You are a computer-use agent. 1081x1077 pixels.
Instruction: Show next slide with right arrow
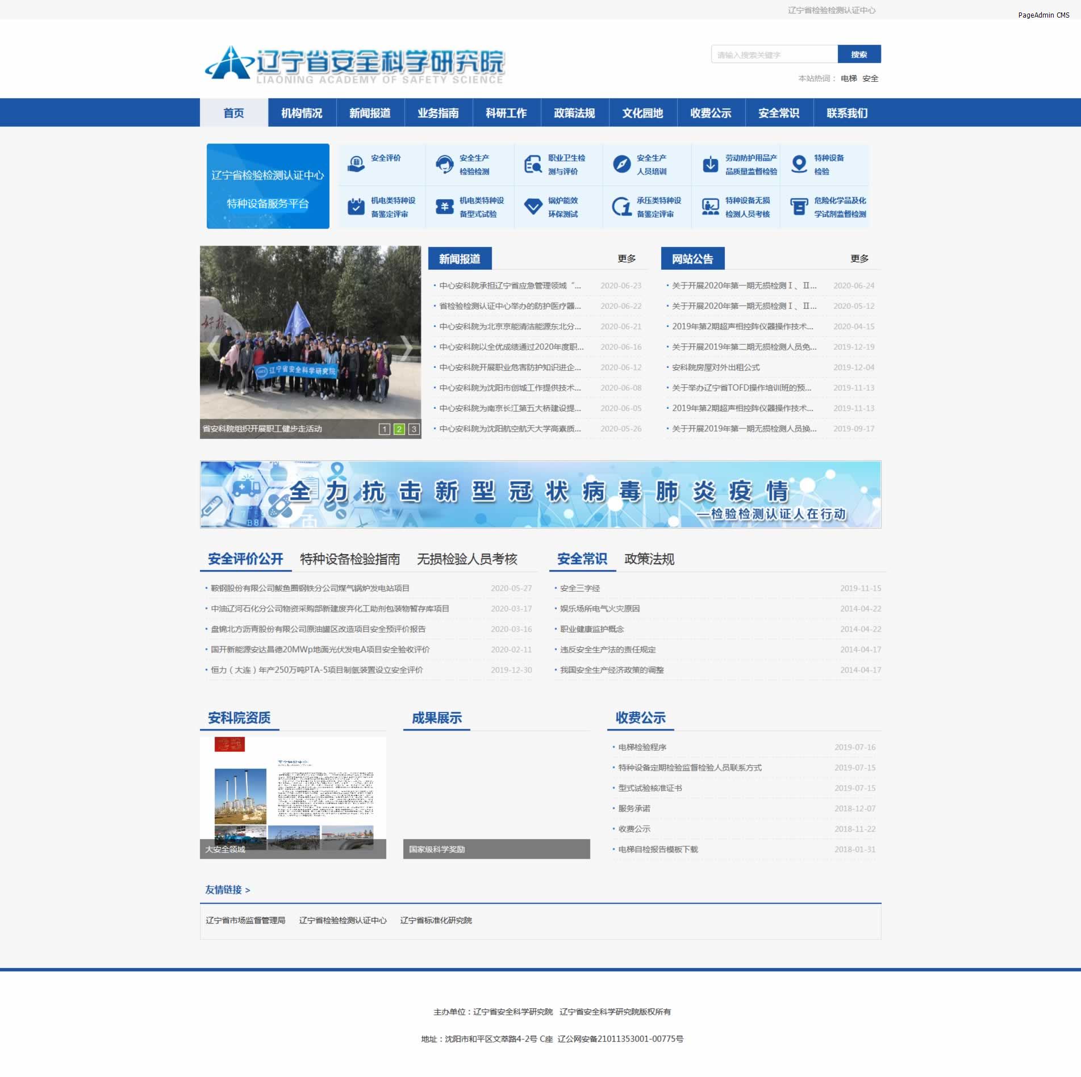pyautogui.click(x=407, y=347)
